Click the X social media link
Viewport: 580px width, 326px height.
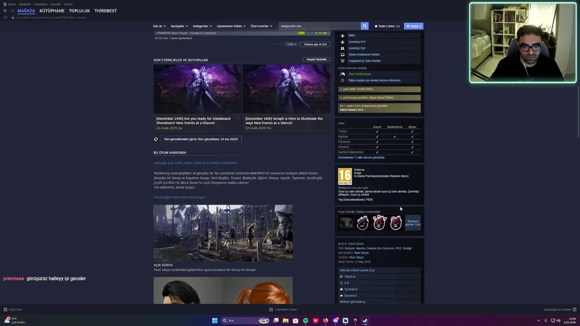coord(344,283)
